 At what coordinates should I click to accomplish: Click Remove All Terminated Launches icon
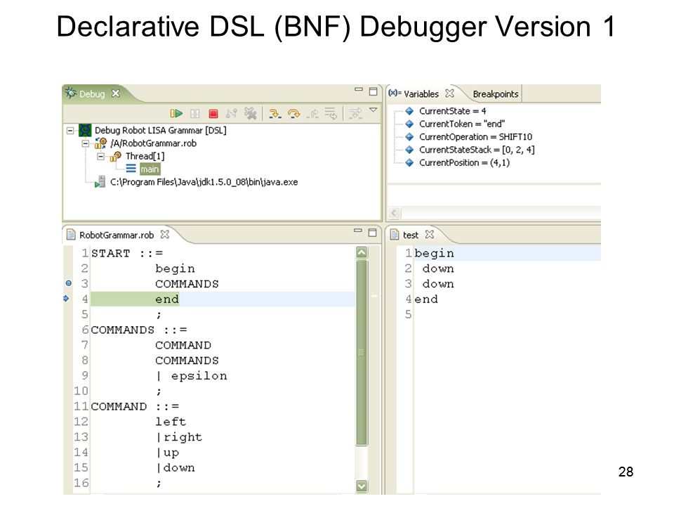[250, 114]
